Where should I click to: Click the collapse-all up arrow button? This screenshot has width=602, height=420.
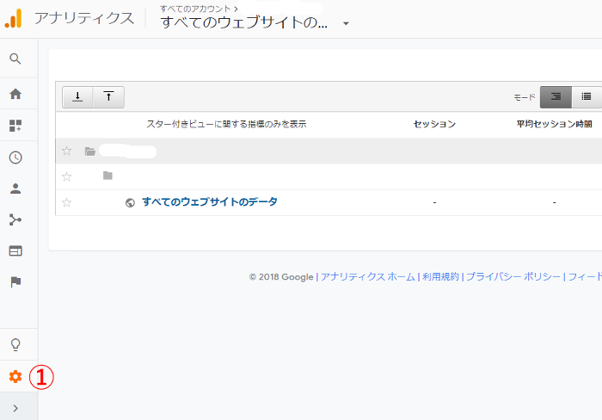tap(108, 97)
